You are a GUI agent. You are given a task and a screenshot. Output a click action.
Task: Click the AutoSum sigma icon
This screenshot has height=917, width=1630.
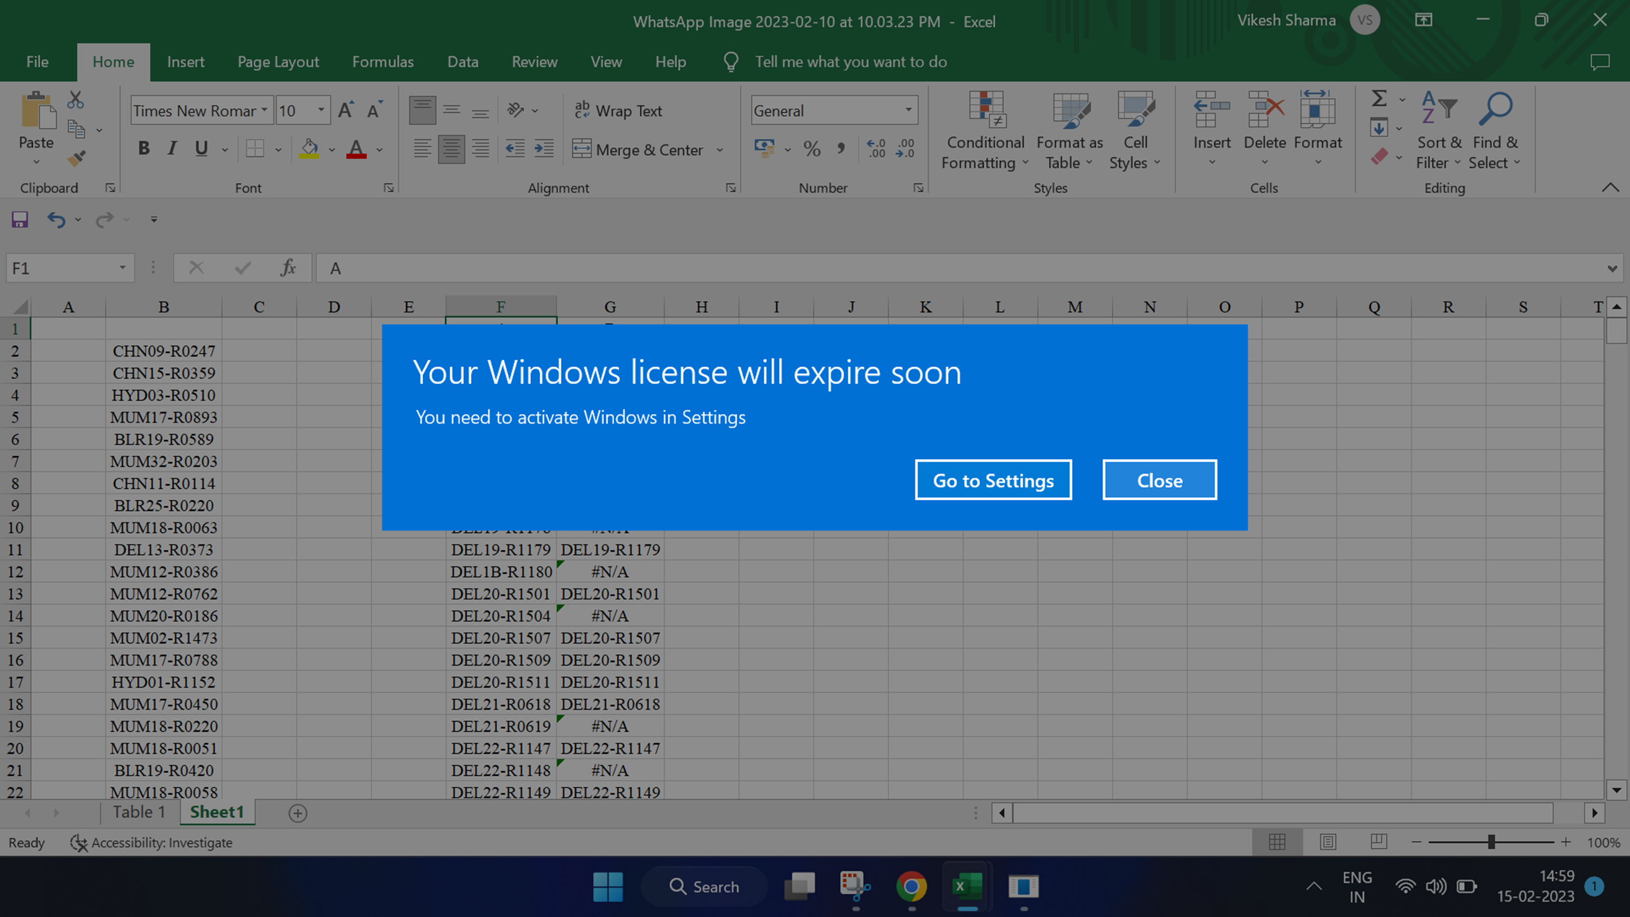point(1380,98)
